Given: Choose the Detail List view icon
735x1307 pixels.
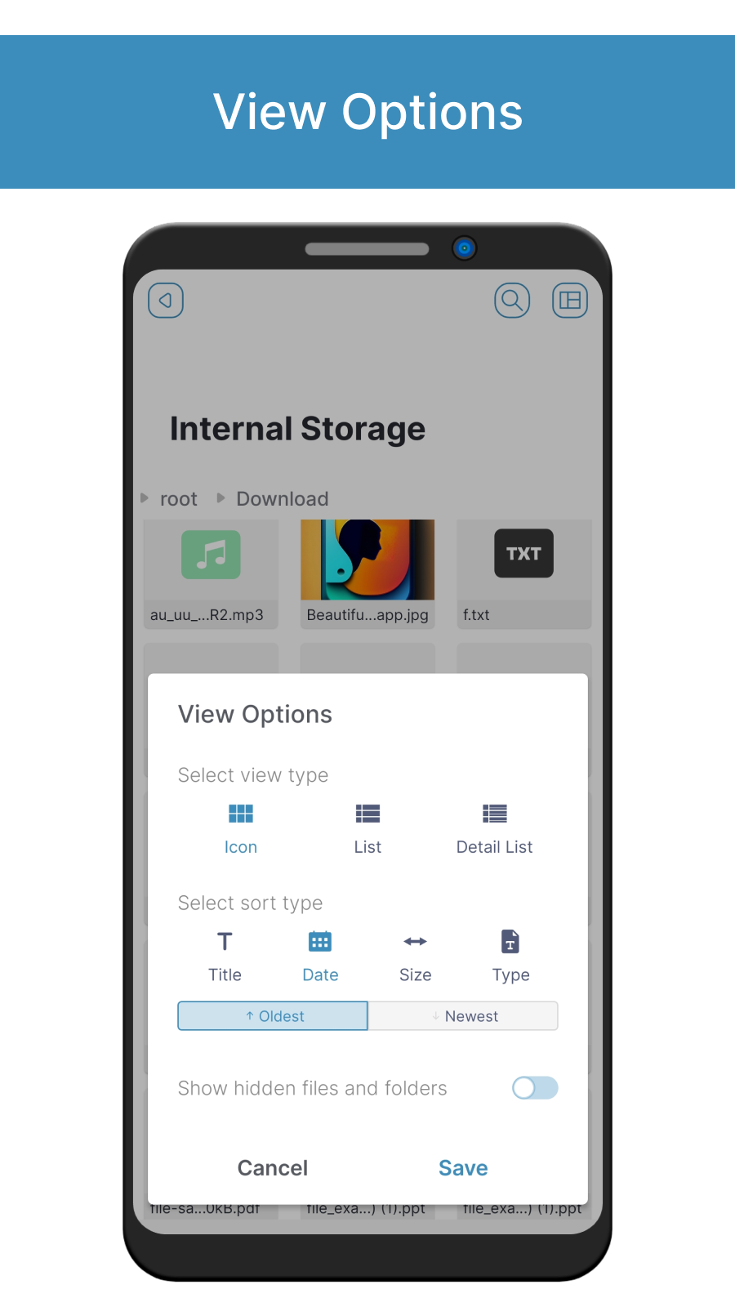Looking at the screenshot, I should point(495,814).
